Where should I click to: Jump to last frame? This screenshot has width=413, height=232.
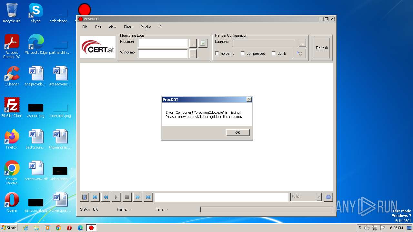(x=148, y=197)
